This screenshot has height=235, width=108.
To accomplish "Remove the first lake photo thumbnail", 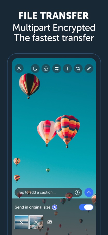I will [22, 222].
